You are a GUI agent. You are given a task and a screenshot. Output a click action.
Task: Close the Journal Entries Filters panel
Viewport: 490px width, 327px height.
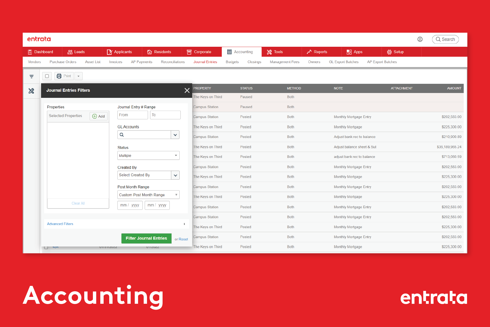187,90
